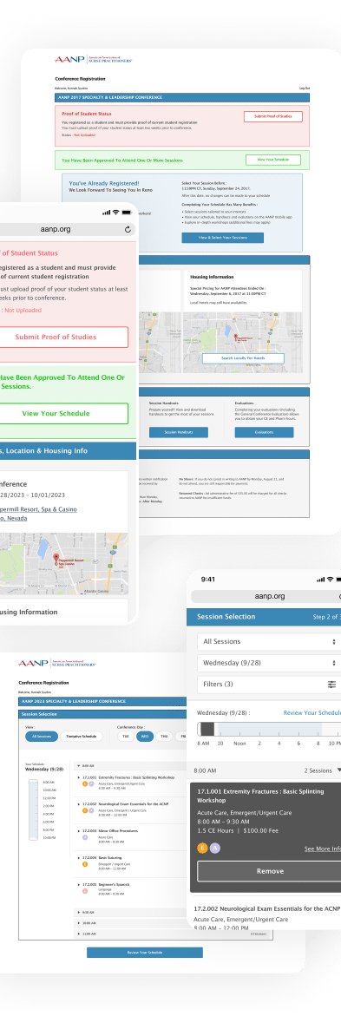Expand the 17.2.002 Neurological Exam row

79,804
